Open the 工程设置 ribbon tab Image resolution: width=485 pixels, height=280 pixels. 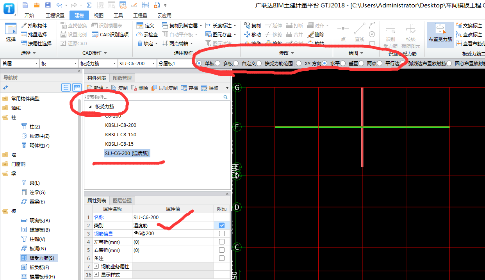55,15
